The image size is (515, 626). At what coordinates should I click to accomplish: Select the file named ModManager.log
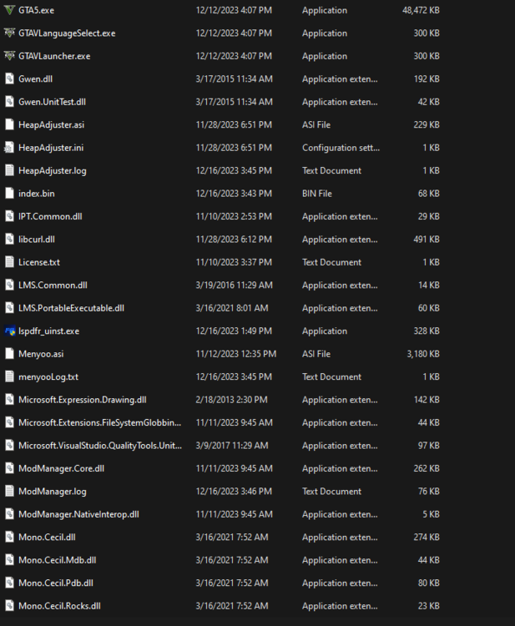pos(53,492)
